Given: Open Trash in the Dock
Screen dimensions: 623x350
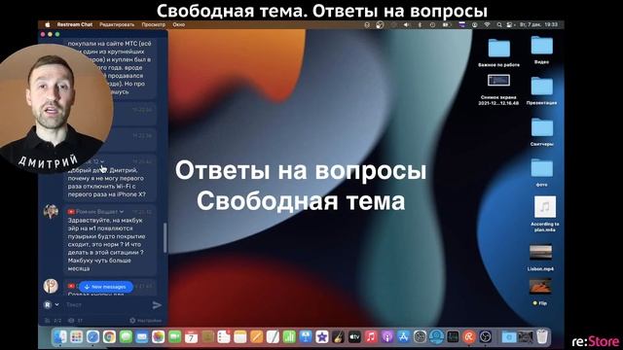Looking at the screenshot, I should 542,337.
